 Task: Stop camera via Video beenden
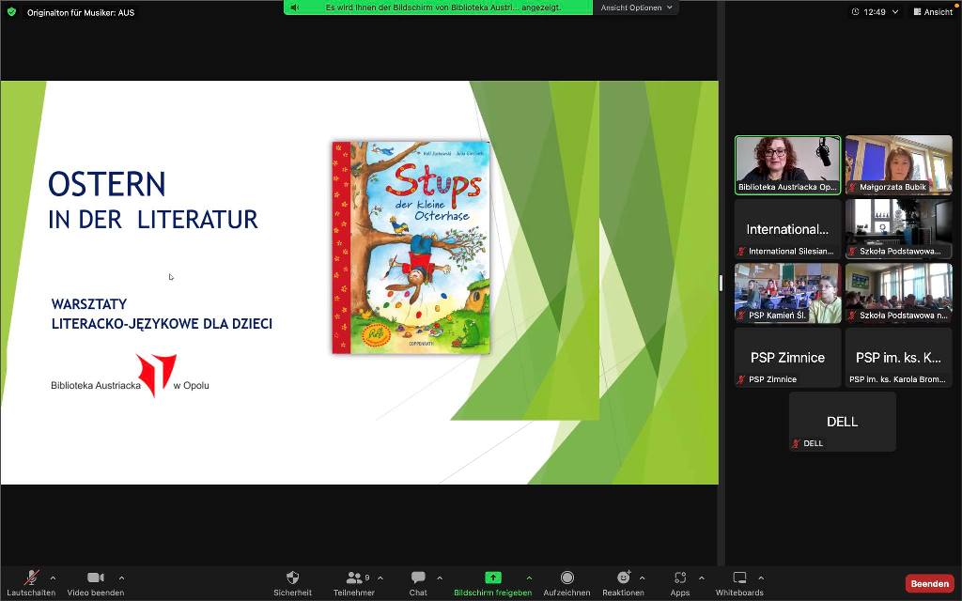point(95,578)
